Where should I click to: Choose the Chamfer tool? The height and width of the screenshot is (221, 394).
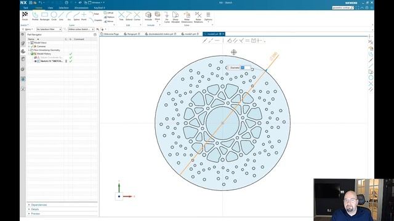pos(95,20)
